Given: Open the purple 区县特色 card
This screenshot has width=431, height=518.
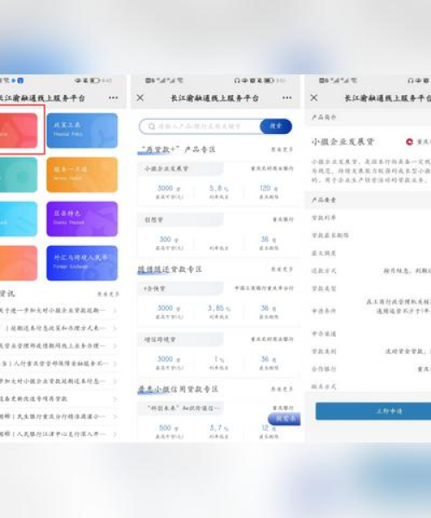Looking at the screenshot, I should point(82,218).
